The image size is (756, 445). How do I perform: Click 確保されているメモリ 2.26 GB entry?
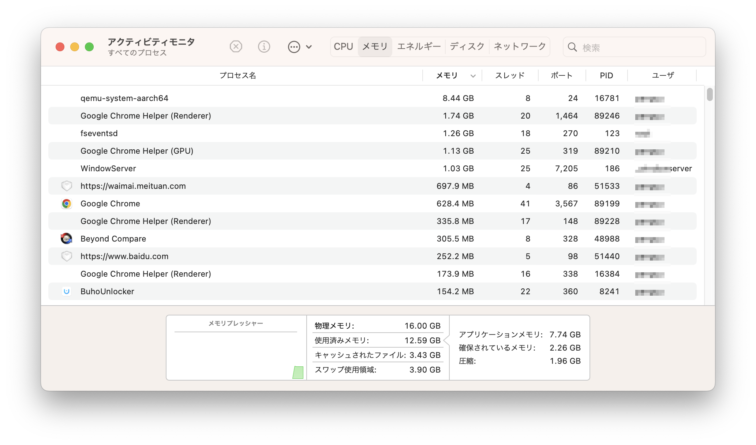(520, 348)
